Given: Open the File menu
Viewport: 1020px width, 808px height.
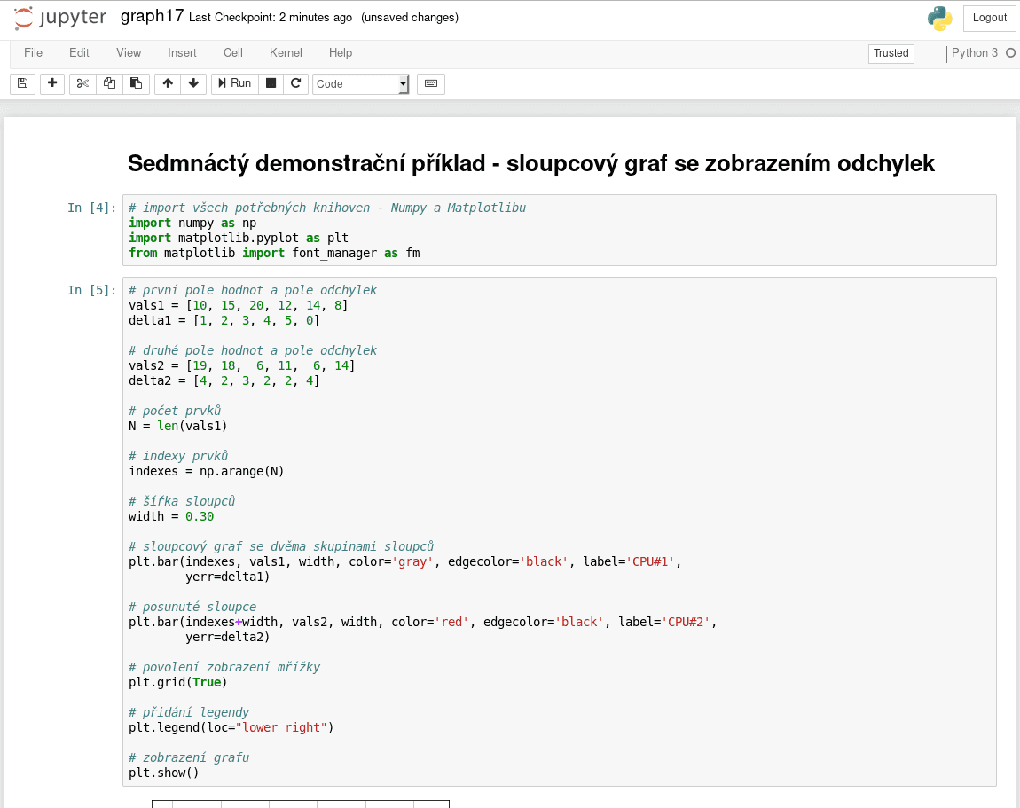Looking at the screenshot, I should click(33, 53).
